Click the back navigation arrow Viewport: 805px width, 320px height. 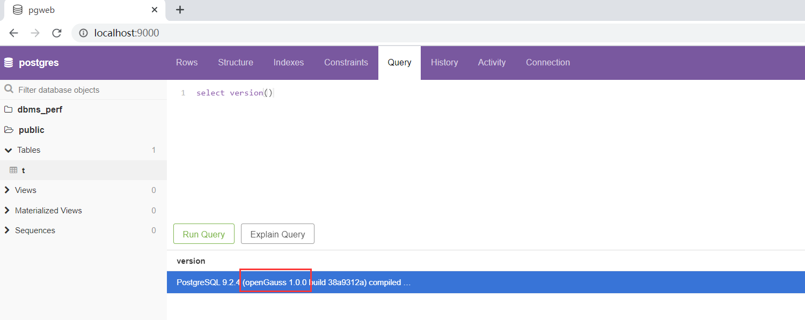coord(13,33)
